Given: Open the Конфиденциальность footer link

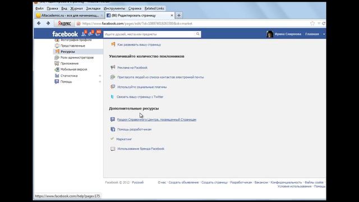Looking at the screenshot, I should click(x=286, y=182).
